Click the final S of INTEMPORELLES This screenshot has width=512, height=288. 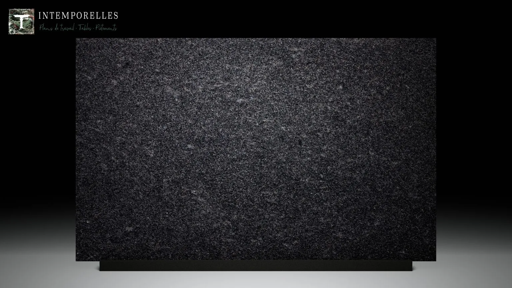[x=116, y=15]
